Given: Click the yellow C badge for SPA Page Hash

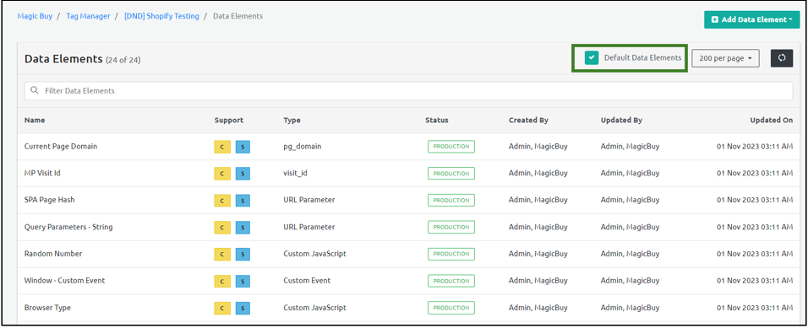Looking at the screenshot, I should pos(221,200).
